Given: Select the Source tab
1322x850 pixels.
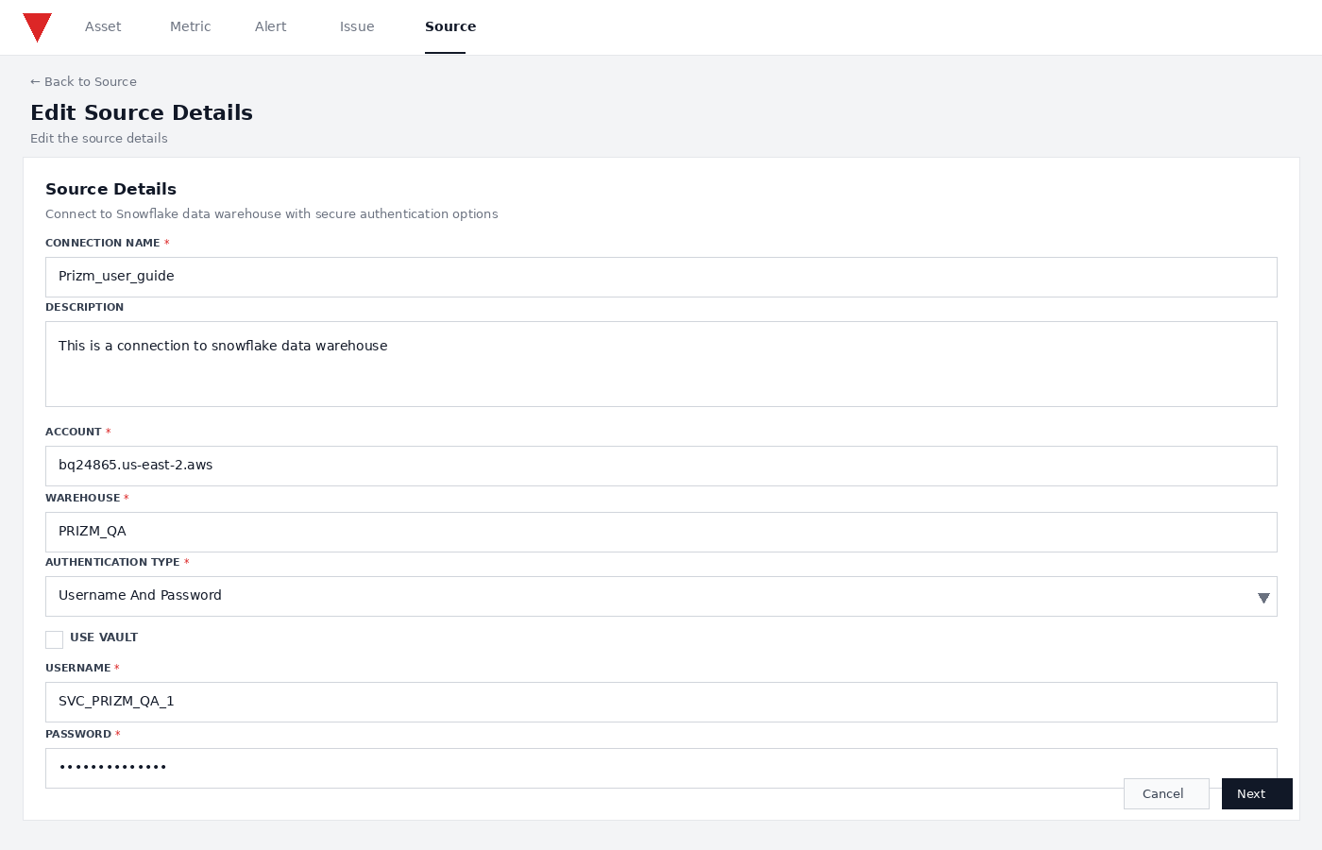Looking at the screenshot, I should coord(450,26).
